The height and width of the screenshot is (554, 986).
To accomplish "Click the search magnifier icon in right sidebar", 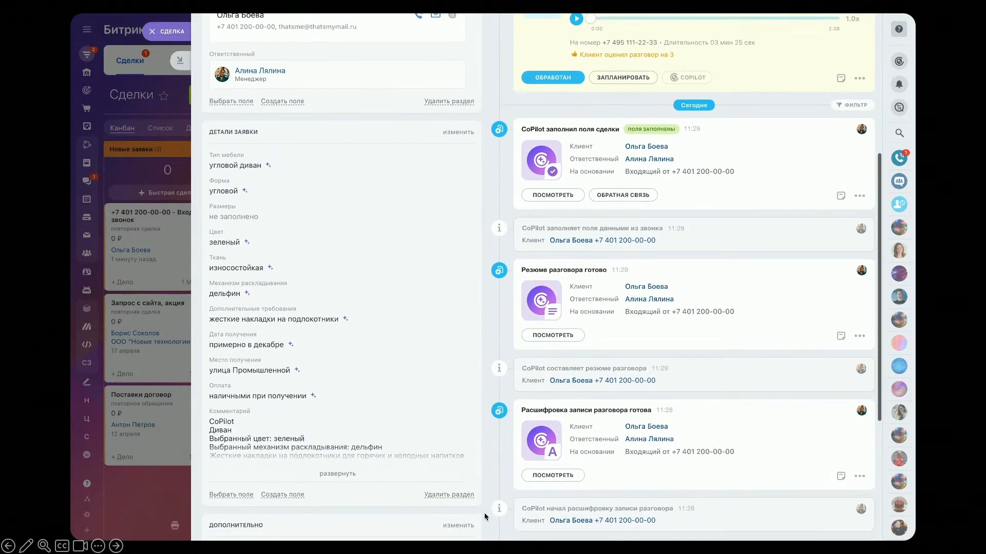I will pyautogui.click(x=899, y=133).
